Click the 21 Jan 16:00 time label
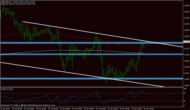The height and width of the screenshot is (110, 190). (x=77, y=108)
